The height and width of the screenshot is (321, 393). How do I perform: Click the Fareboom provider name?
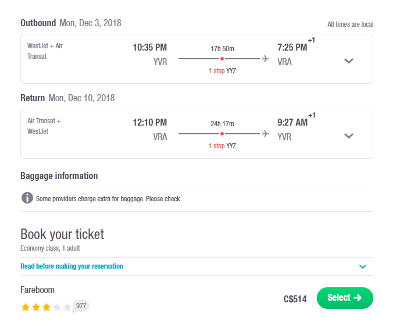click(x=37, y=290)
